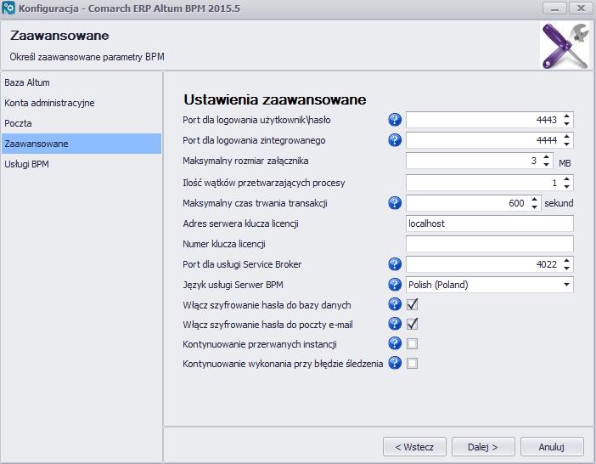The height and width of the screenshot is (464, 596).
Task: Decrease user/password login port value 4443
Action: 566,123
